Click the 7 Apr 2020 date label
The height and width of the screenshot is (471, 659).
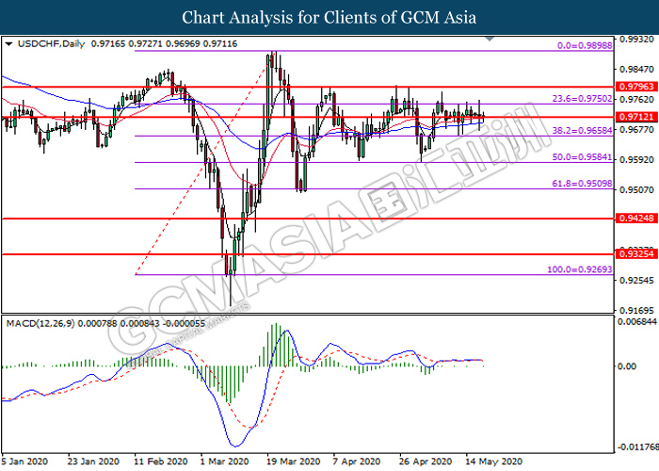coord(357,462)
